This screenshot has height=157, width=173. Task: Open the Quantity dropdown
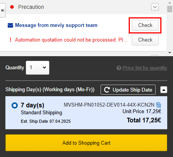pyautogui.click(x=37, y=68)
